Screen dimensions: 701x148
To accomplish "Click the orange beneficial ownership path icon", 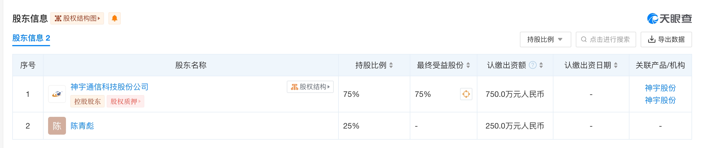I will point(466,94).
